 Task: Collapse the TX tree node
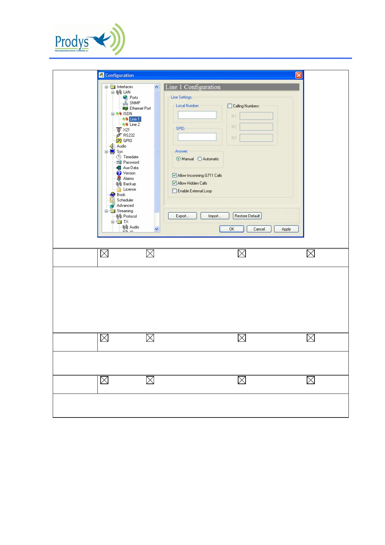[113, 222]
